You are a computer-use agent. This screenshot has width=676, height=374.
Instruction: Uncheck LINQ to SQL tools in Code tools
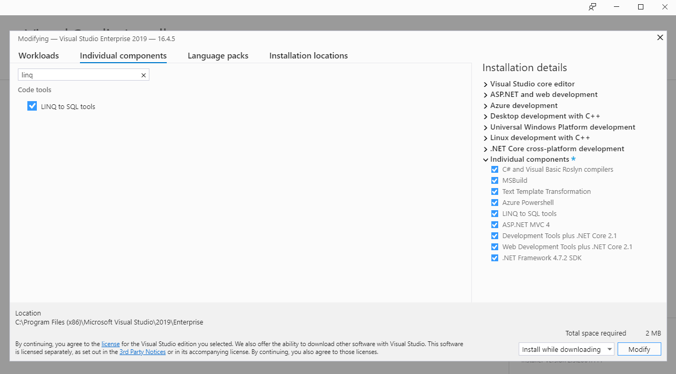click(32, 106)
